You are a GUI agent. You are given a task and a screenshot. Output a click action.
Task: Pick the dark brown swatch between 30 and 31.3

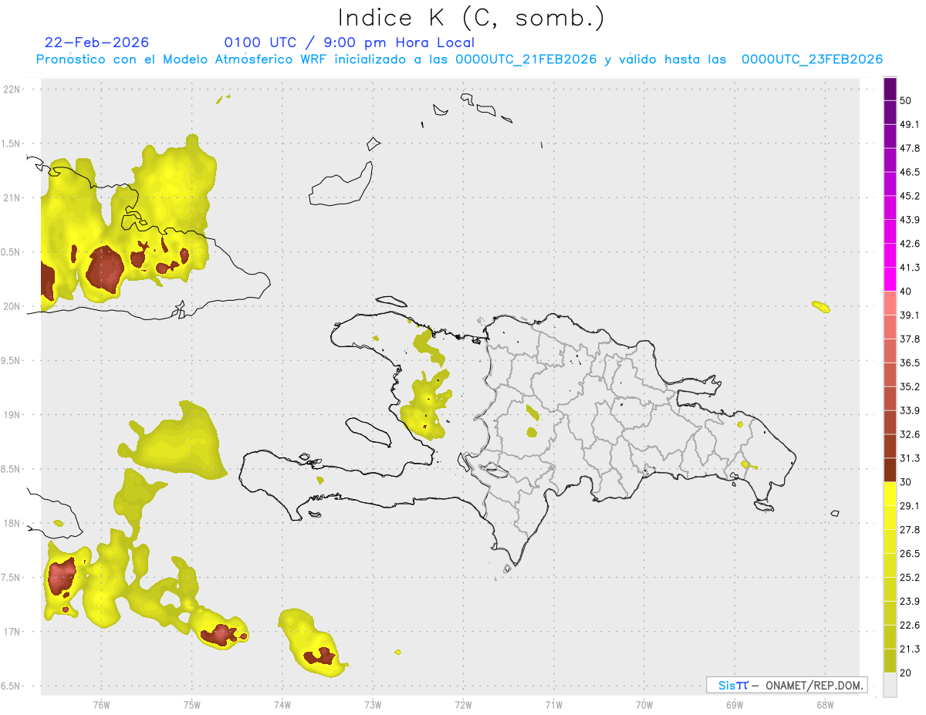click(890, 470)
